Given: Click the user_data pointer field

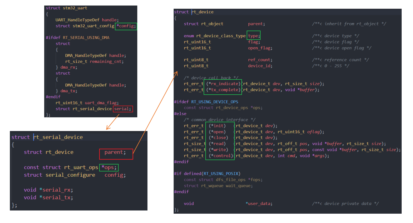Looking at the screenshot, I should click(259, 203).
